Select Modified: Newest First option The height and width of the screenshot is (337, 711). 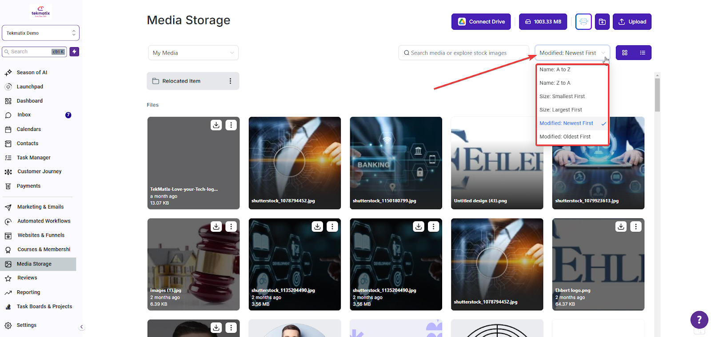click(x=572, y=123)
